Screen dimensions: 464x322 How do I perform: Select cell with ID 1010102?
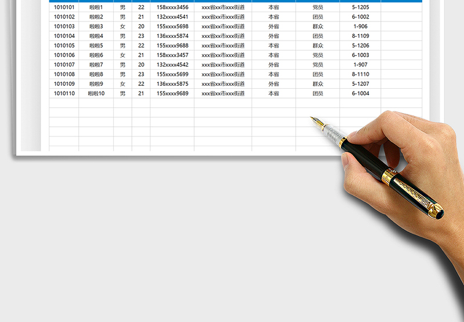coord(64,17)
